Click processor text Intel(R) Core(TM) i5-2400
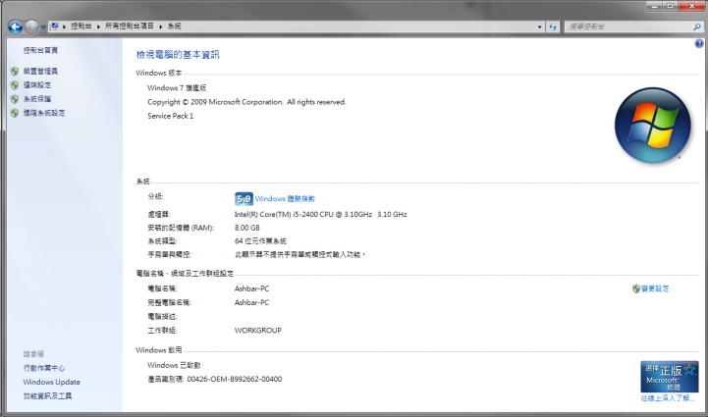This screenshot has width=708, height=417. tap(320, 214)
